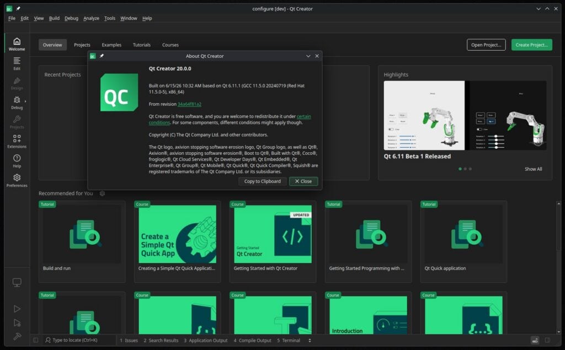Screen dimensions: 565x350
Task: Click the Type to locate input field
Action: coord(79,340)
